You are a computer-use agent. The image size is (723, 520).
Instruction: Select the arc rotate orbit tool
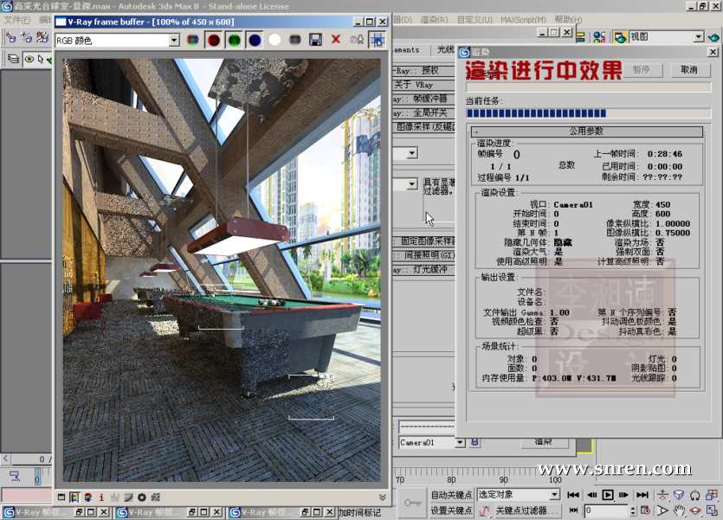(695, 510)
